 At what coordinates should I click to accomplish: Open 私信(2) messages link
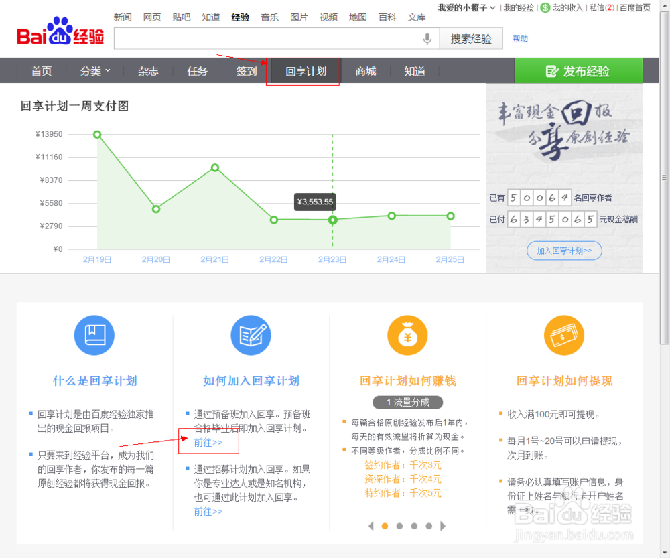click(601, 7)
